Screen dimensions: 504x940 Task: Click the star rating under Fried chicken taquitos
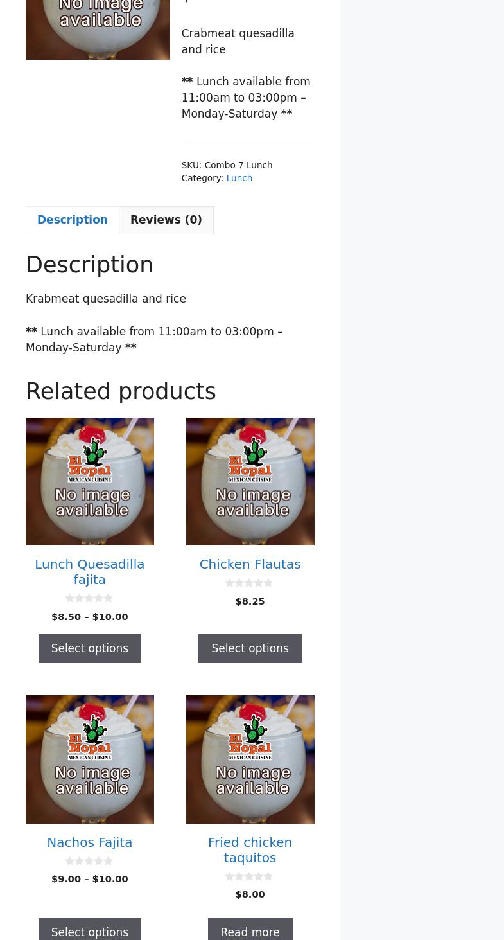coord(250,876)
